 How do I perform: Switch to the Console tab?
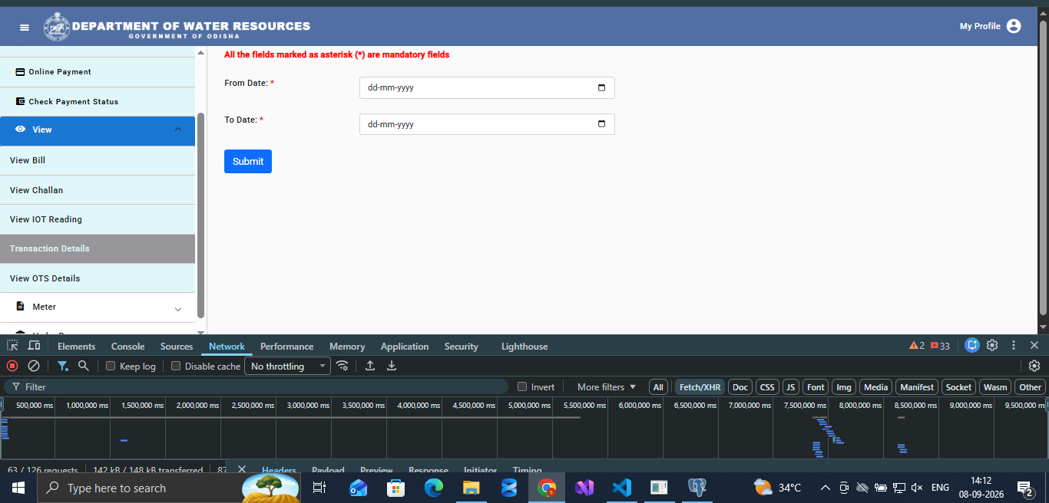click(x=127, y=347)
